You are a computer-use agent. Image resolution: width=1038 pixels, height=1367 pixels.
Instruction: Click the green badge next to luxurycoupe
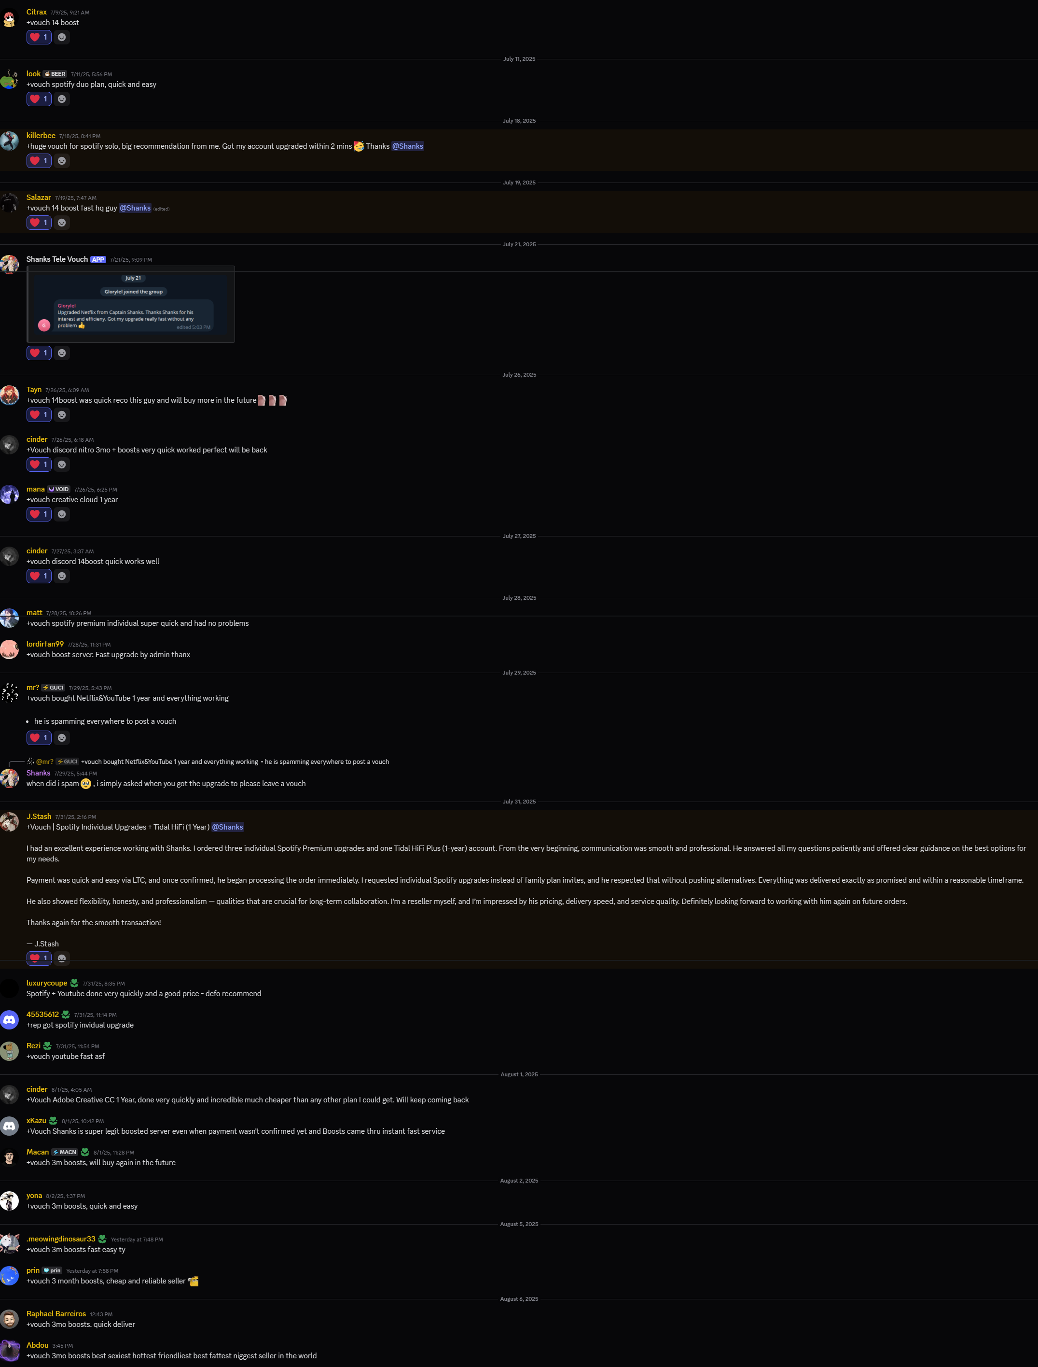[x=74, y=984]
